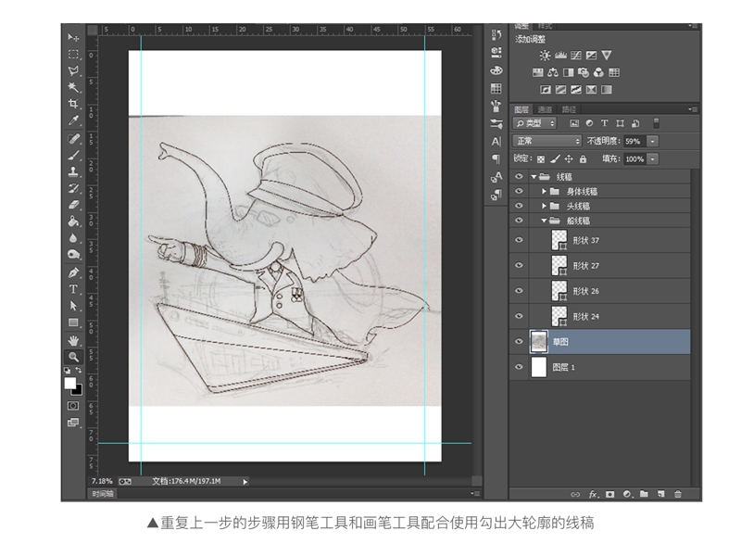Open the blend mode 正常 dropdown
The width and height of the screenshot is (741, 556).
[x=546, y=141]
